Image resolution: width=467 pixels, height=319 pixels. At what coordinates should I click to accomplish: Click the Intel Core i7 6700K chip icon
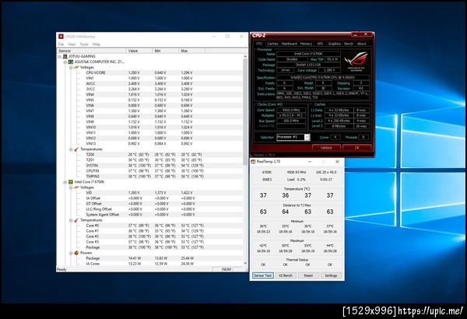point(71,182)
